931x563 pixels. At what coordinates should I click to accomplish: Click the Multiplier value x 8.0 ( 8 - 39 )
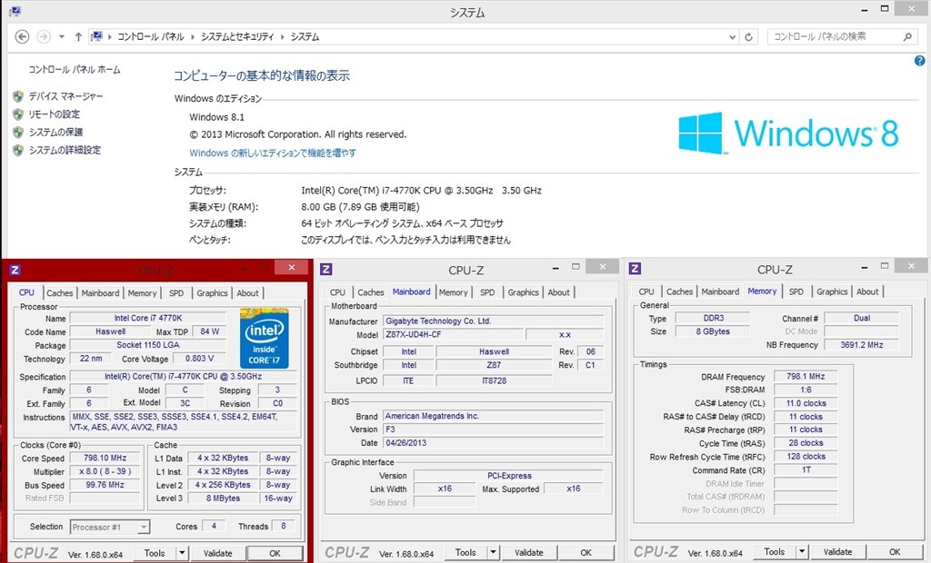coord(105,471)
